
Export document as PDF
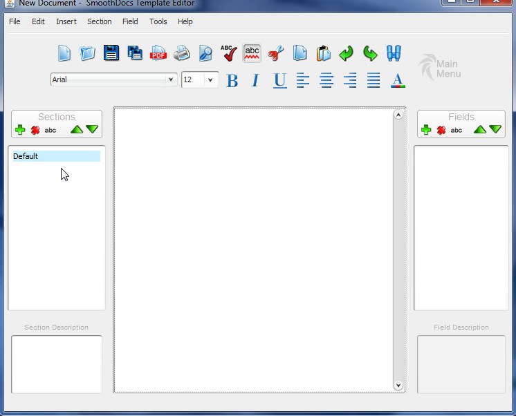click(158, 53)
